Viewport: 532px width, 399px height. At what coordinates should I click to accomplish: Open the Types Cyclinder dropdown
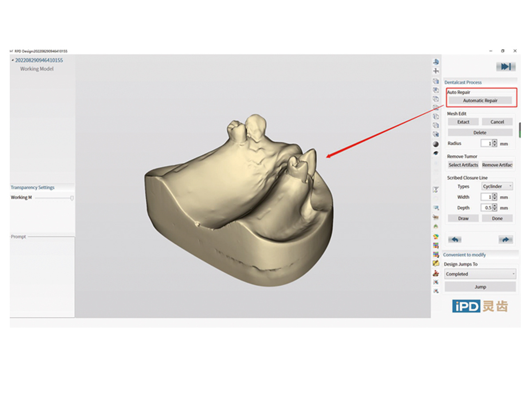[x=497, y=187]
